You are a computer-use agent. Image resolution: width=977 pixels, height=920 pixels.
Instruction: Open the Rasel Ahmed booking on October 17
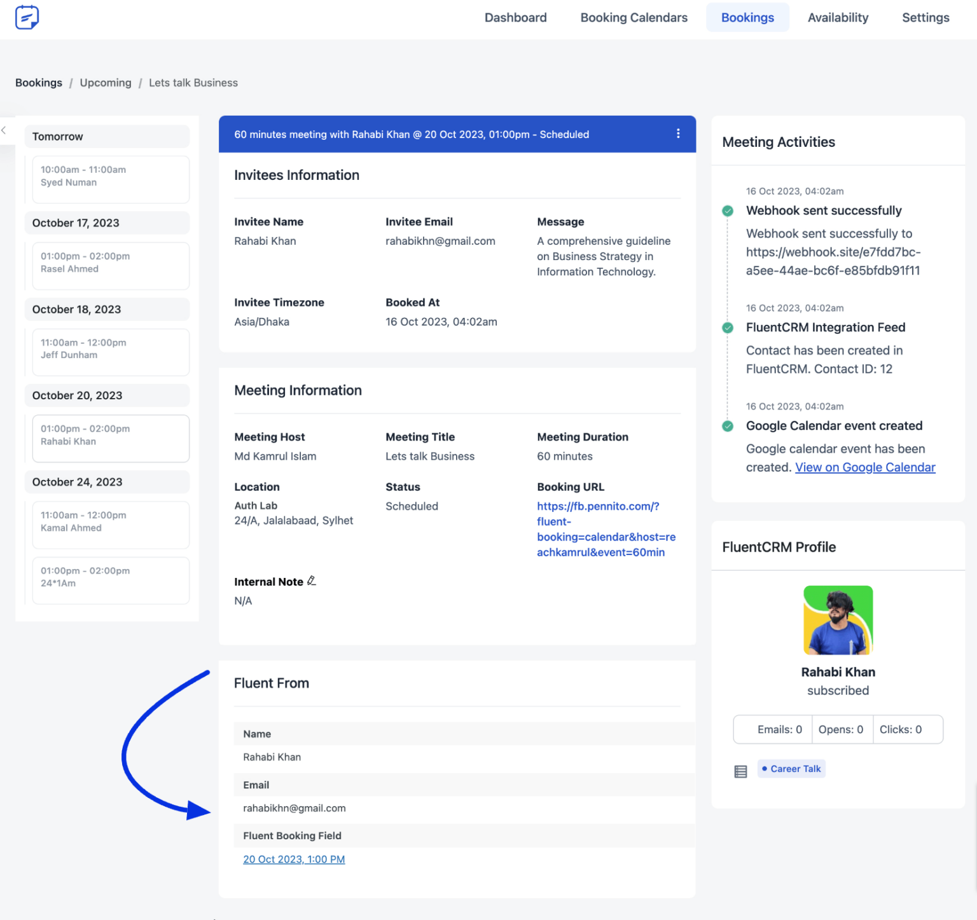[x=111, y=266]
